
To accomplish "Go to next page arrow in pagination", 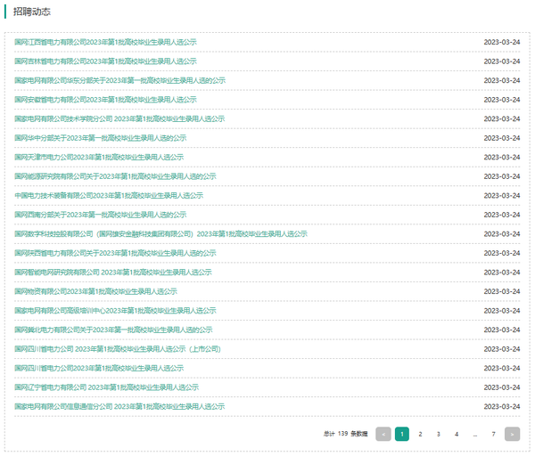I will point(512,434).
